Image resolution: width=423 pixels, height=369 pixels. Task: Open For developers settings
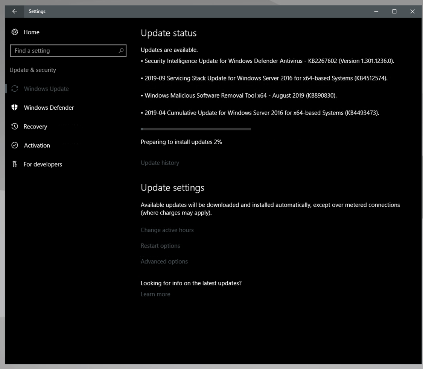pyautogui.click(x=43, y=164)
